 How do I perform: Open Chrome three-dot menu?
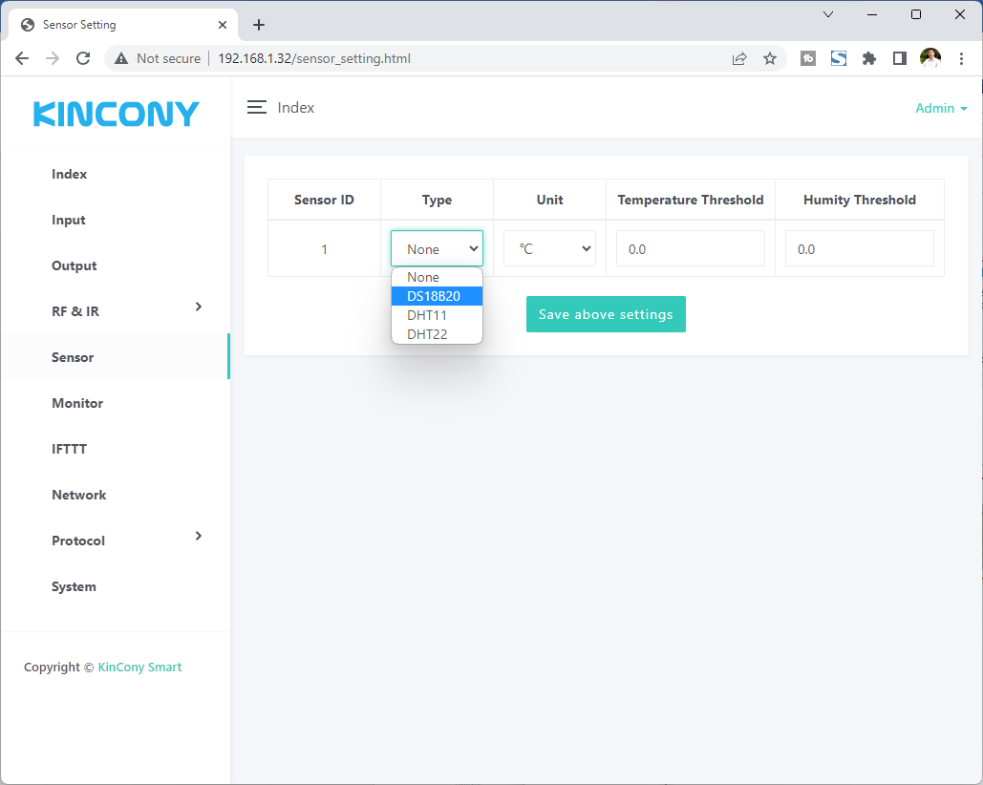(x=961, y=58)
